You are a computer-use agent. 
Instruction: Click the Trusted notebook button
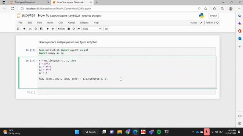(x=194, y=23)
